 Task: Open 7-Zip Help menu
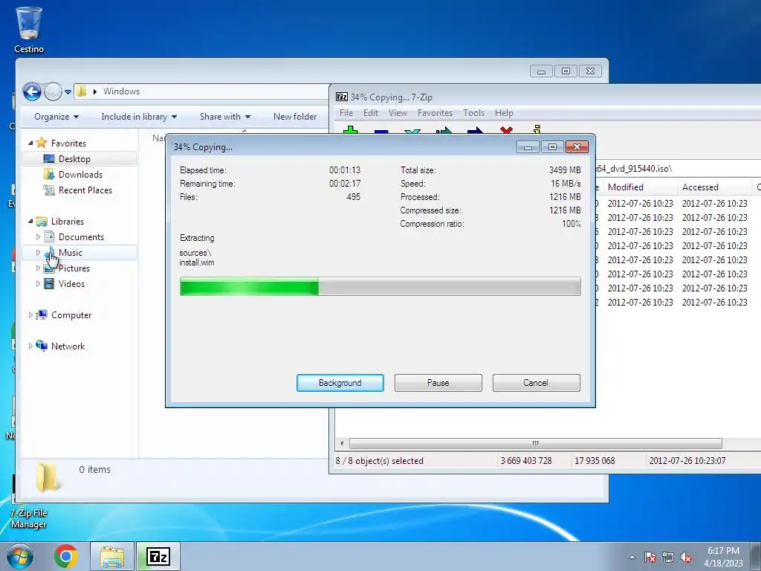pyautogui.click(x=504, y=113)
